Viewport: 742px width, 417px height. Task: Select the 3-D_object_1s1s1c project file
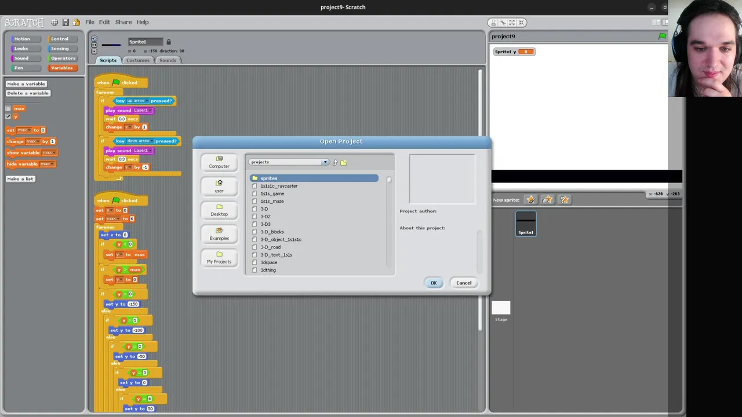(x=281, y=239)
